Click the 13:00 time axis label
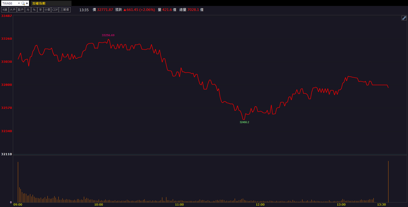 tap(341, 204)
